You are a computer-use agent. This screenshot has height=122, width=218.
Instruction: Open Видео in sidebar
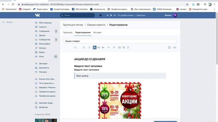point(42,52)
